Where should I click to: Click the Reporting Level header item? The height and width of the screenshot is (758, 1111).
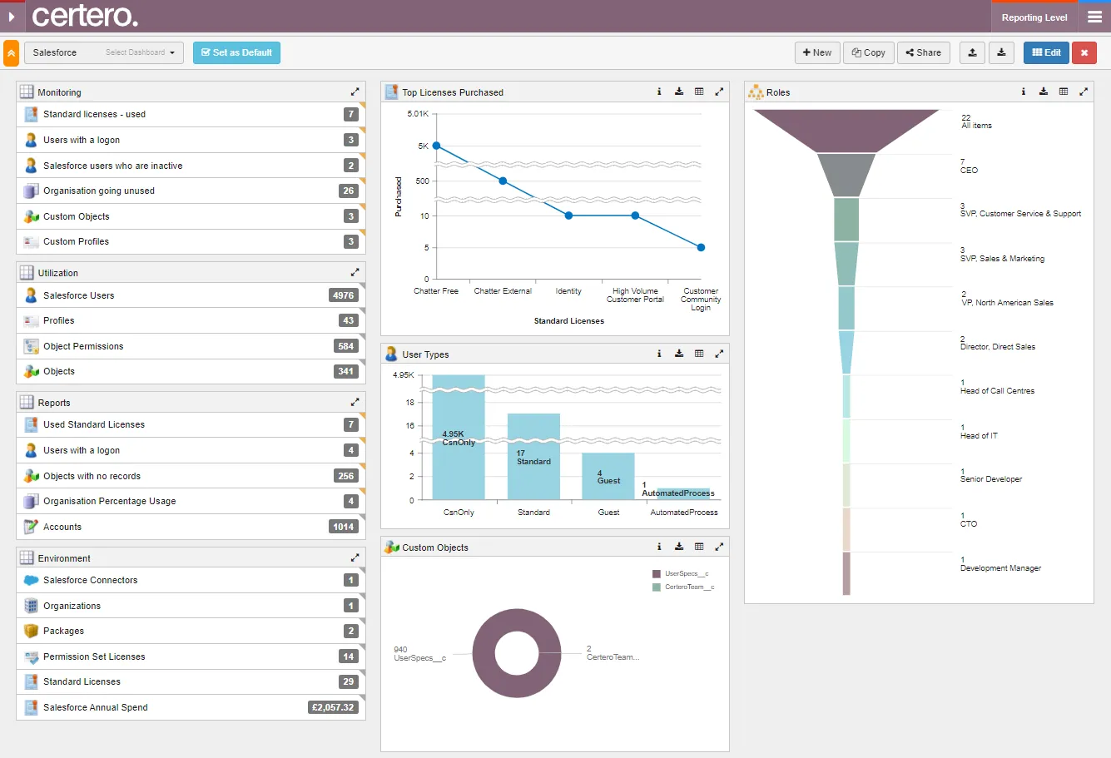(x=1034, y=17)
